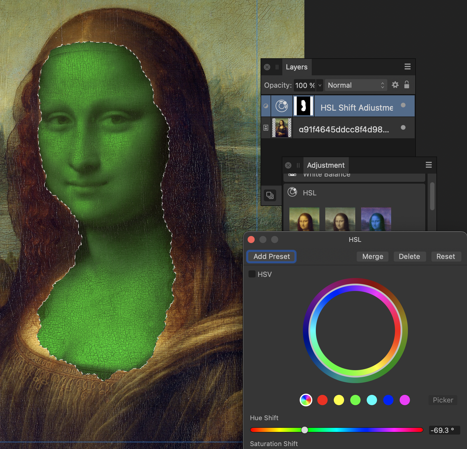Toggle visibility of HSL Shift Adjustment layer
The height and width of the screenshot is (449, 467).
point(403,105)
